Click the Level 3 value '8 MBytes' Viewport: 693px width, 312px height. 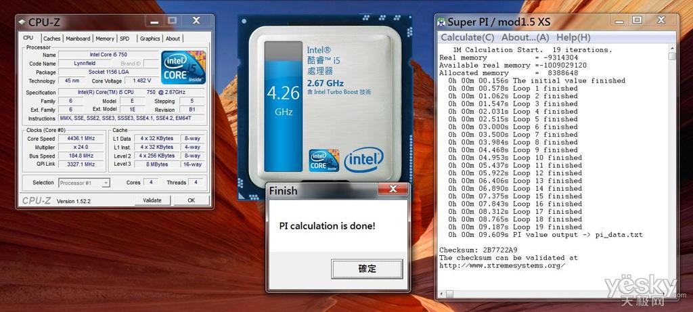pos(156,164)
